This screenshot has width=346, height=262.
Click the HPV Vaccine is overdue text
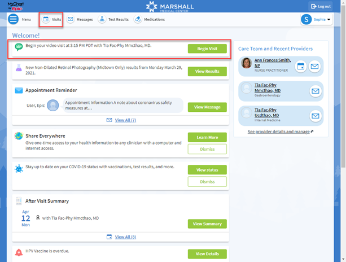tap(47, 251)
